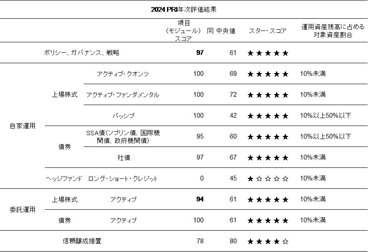Click the median value 80 for 信頼醸成措置
This screenshot has height=252, width=368.
(233, 241)
